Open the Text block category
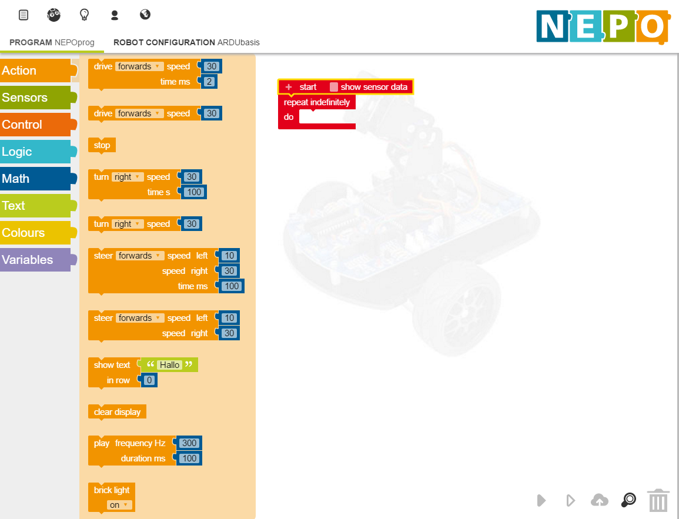 point(38,206)
